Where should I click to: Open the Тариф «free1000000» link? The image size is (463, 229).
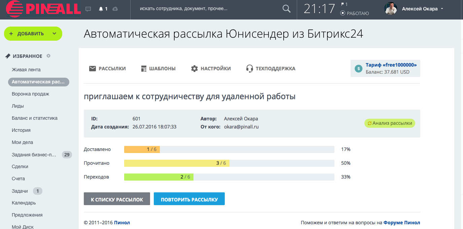point(391,65)
